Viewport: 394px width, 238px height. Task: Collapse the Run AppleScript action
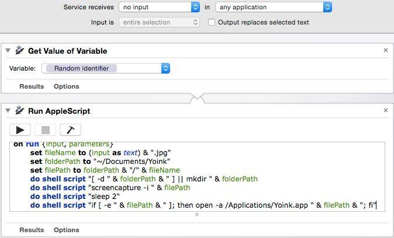[x=8, y=111]
